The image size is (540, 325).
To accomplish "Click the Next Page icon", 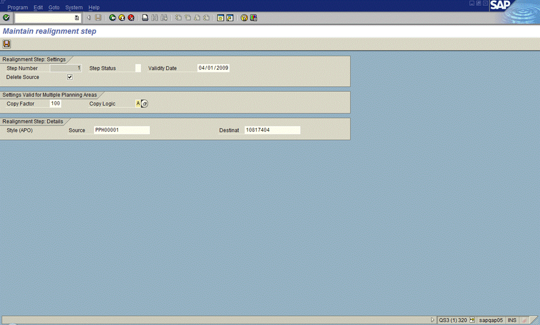I will (197, 17).
